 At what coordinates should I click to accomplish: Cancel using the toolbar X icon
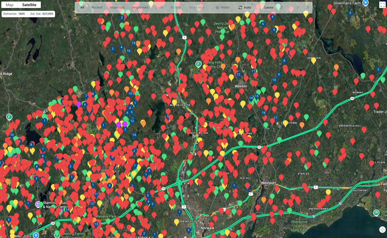pyautogui.click(x=298, y=7)
